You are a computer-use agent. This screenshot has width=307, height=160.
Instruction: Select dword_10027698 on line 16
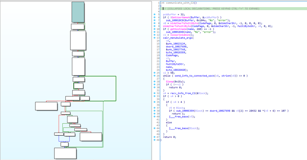click(x=176, y=46)
